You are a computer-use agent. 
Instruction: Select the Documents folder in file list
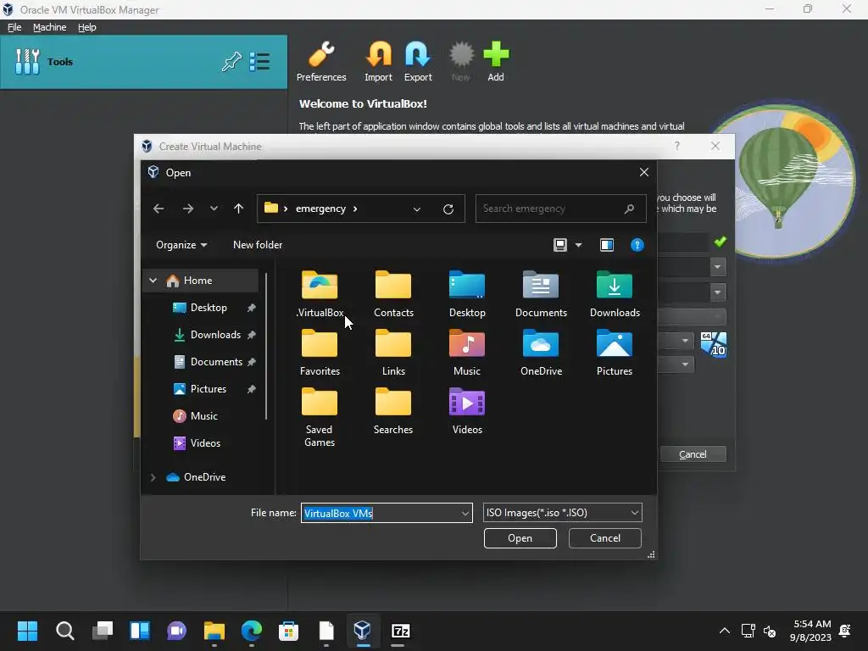coord(541,294)
